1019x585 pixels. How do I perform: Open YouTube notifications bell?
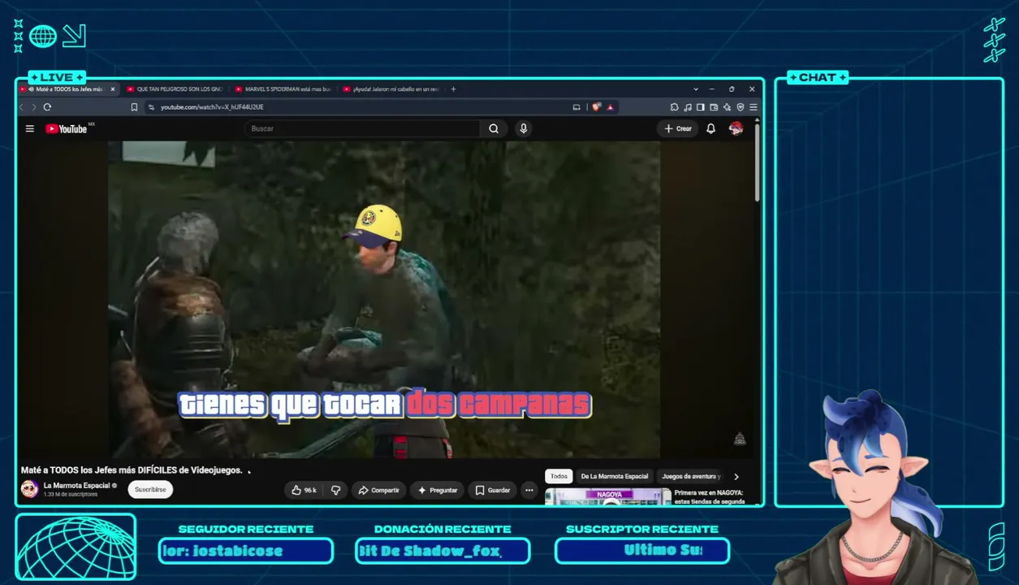[x=710, y=128]
